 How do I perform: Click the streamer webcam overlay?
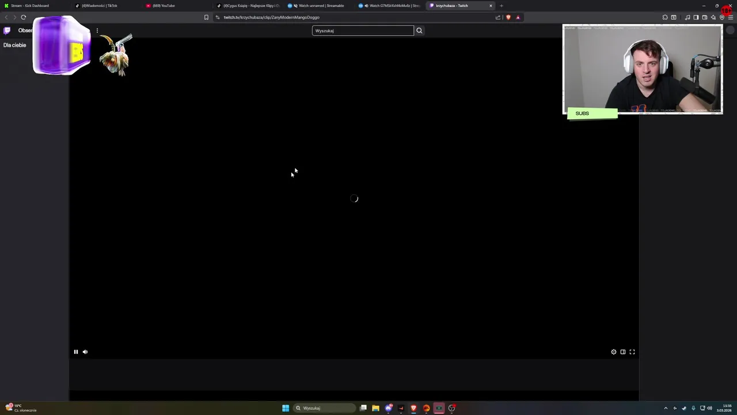pos(643,69)
